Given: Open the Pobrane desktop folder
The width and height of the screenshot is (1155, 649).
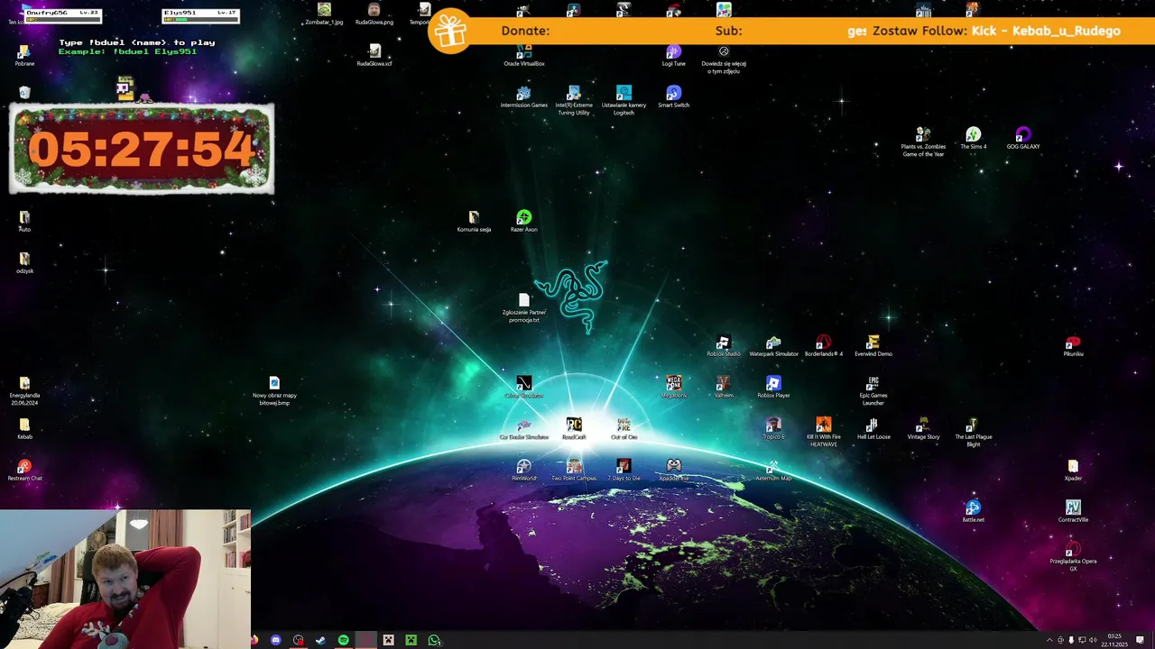Looking at the screenshot, I should 24,56.
